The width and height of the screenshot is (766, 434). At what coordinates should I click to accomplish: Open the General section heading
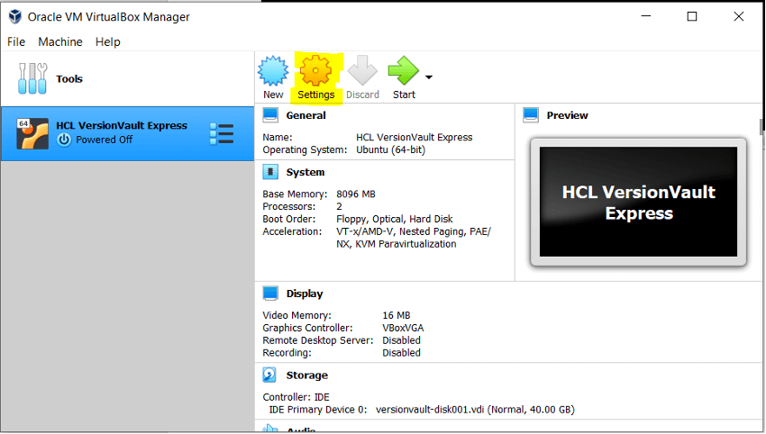305,115
